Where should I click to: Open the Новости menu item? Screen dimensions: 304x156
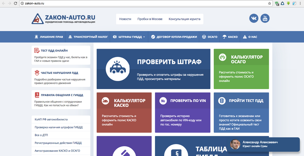(125, 19)
